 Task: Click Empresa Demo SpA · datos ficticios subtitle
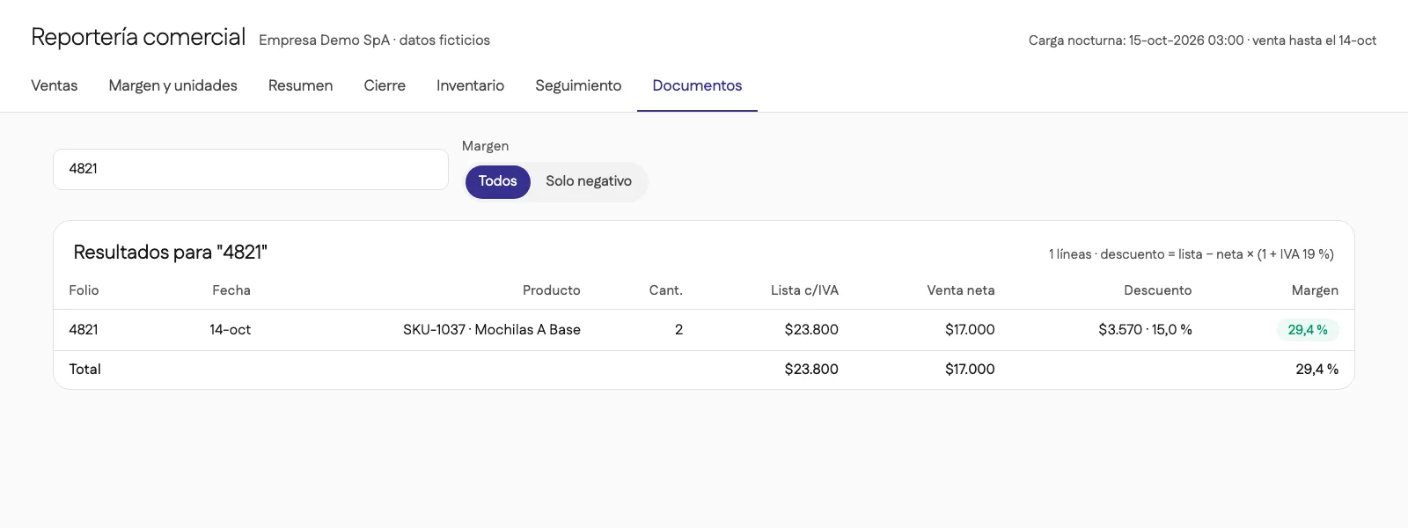point(374,40)
